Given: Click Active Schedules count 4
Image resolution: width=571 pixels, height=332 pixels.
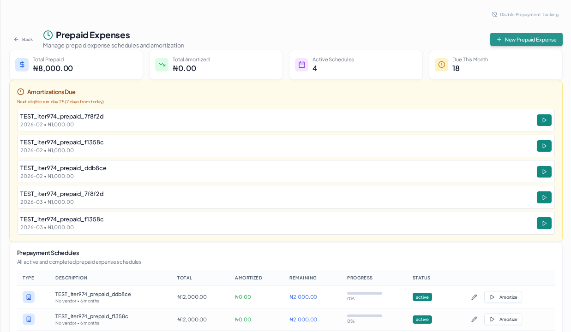Looking at the screenshot, I should pos(315,68).
